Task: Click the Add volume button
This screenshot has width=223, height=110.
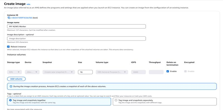Action: click(x=16, y=79)
